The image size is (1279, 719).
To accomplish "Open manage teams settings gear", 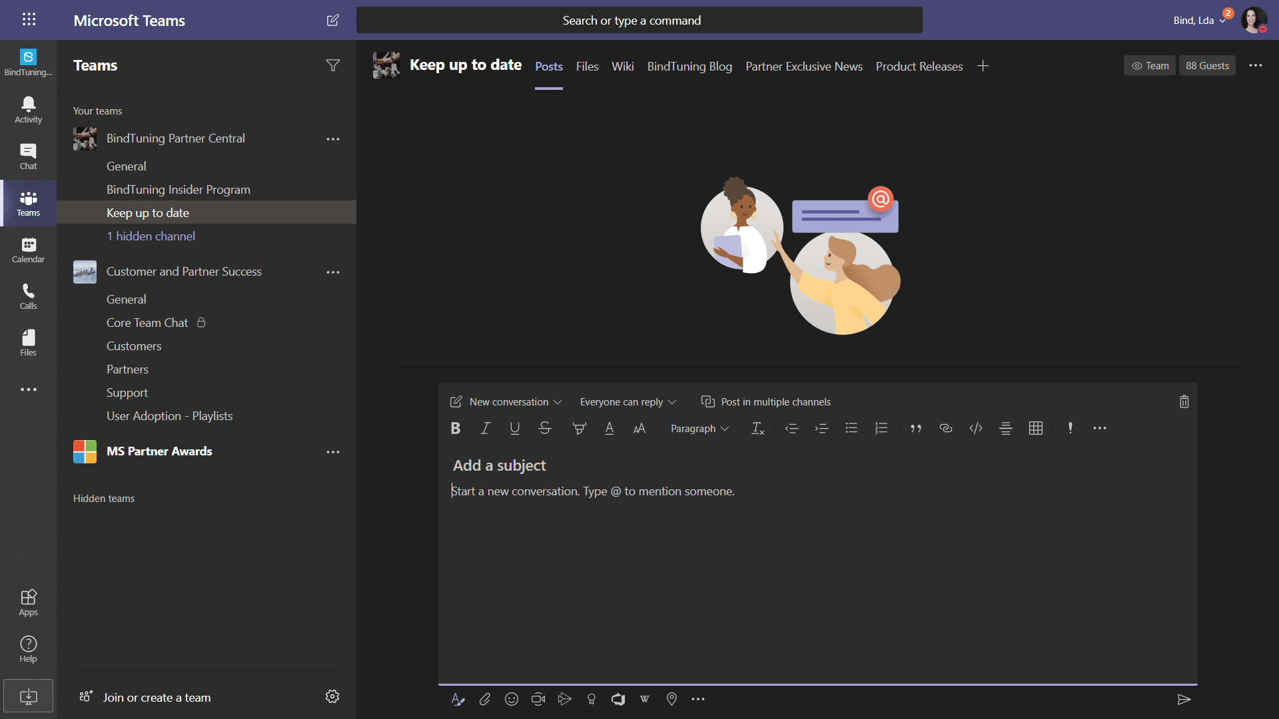I will point(332,696).
